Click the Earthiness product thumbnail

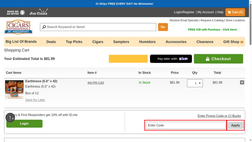click(14, 89)
